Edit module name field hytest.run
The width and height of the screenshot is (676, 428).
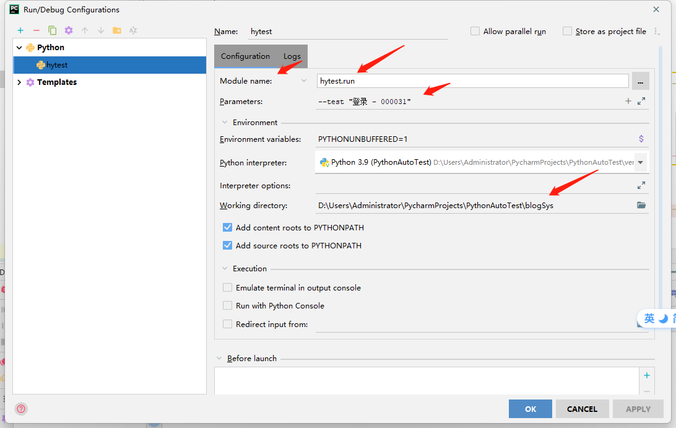point(472,81)
